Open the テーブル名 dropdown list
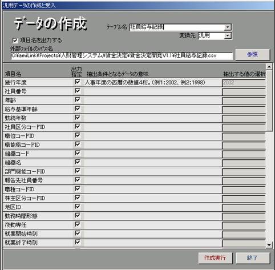Screen dimensions: 275x270 point(228,27)
